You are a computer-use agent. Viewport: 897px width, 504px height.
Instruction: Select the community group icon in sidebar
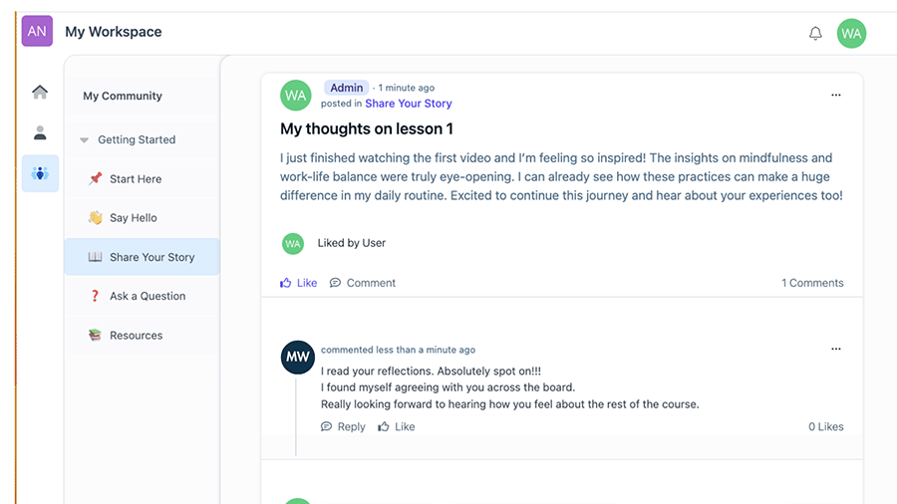pyautogui.click(x=40, y=173)
